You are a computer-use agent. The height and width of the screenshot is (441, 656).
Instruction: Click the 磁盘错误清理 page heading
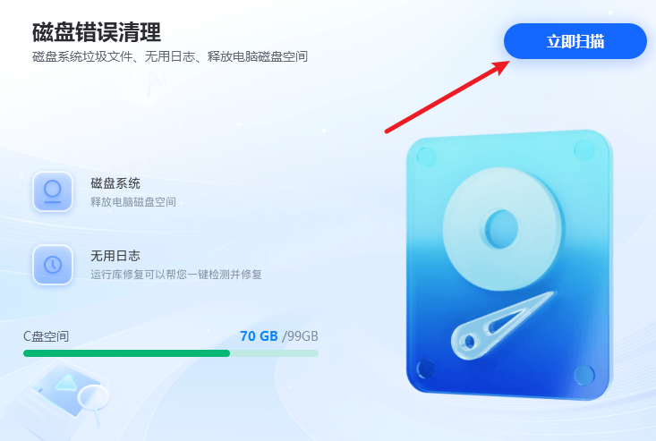coord(97,32)
